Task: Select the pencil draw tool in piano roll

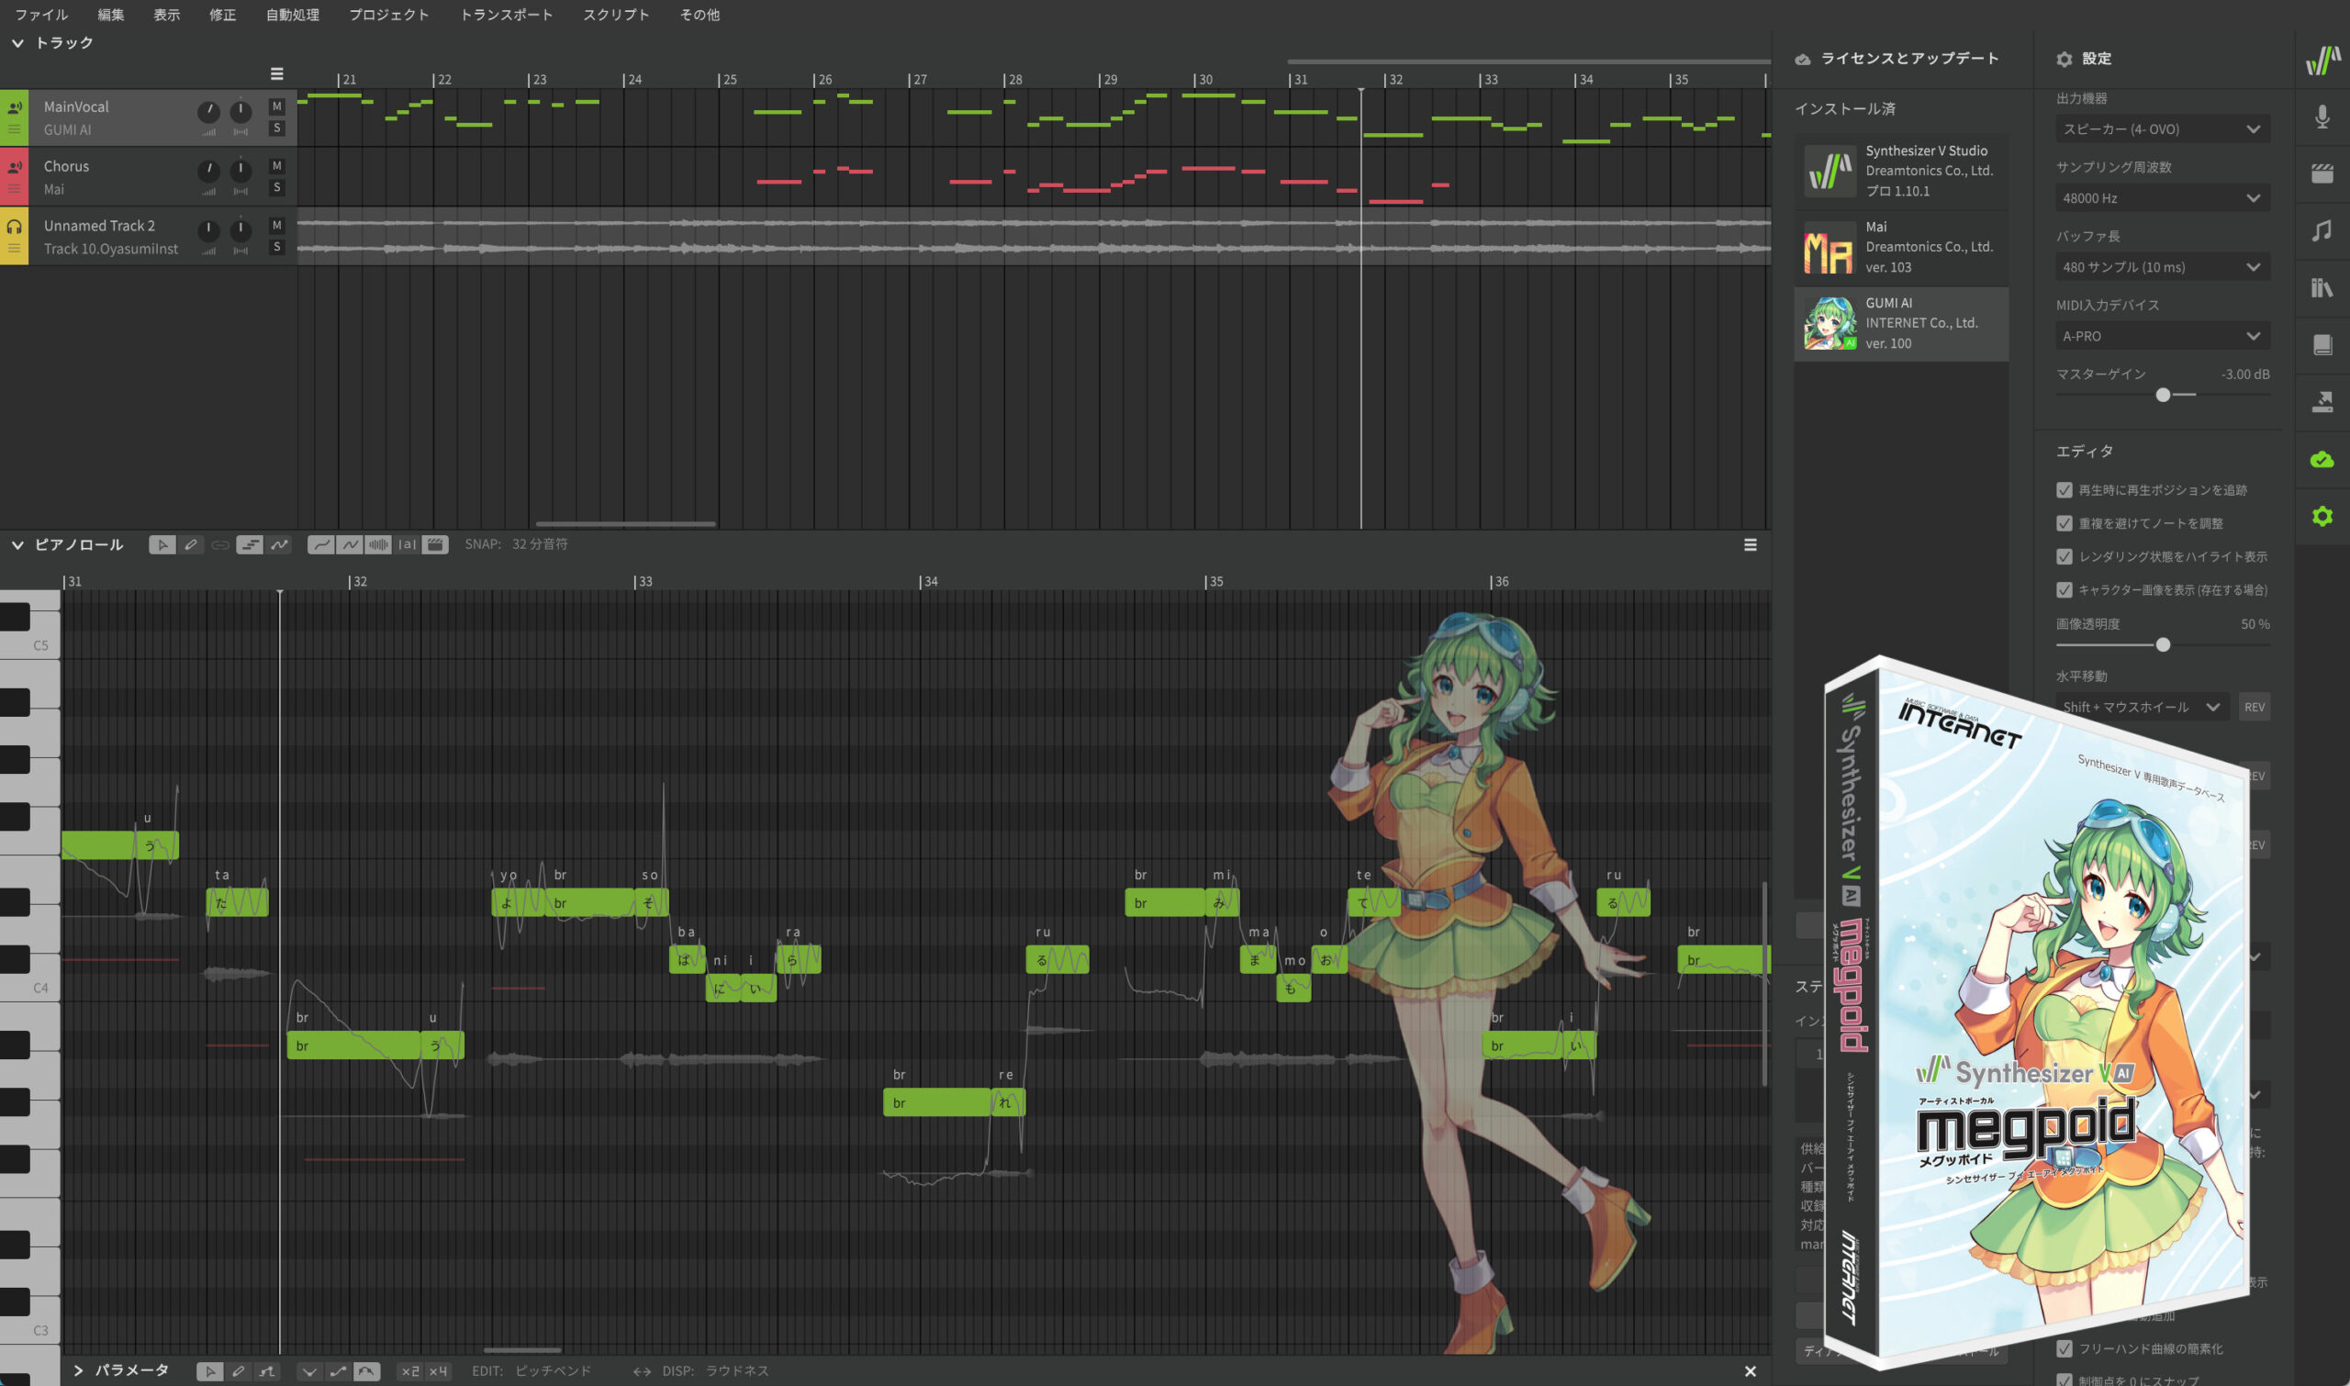Action: click(192, 544)
